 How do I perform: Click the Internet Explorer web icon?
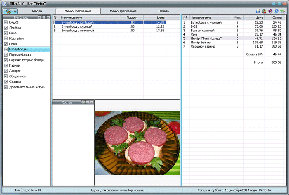277,11
